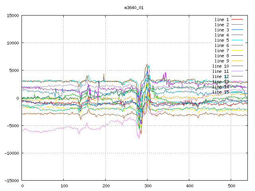Image resolution: width=255 pixels, height=191 pixels.
Task: Click the 15000 y-axis tick label
Action: tap(12, 16)
